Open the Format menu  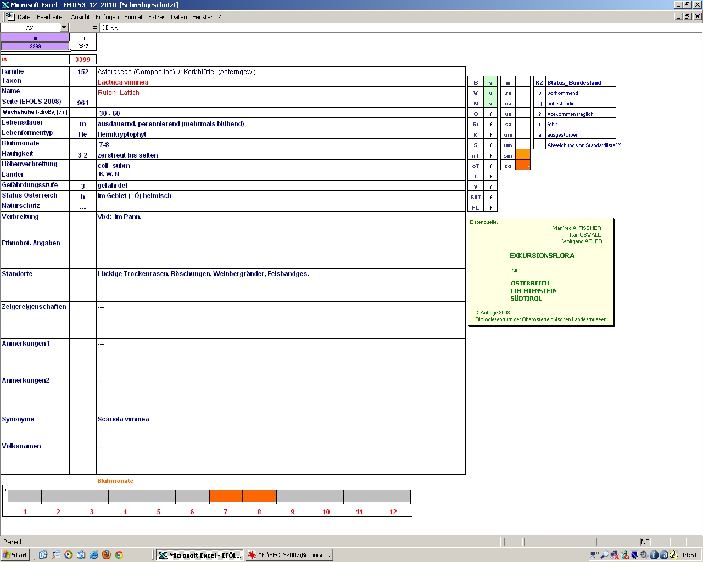[x=133, y=17]
